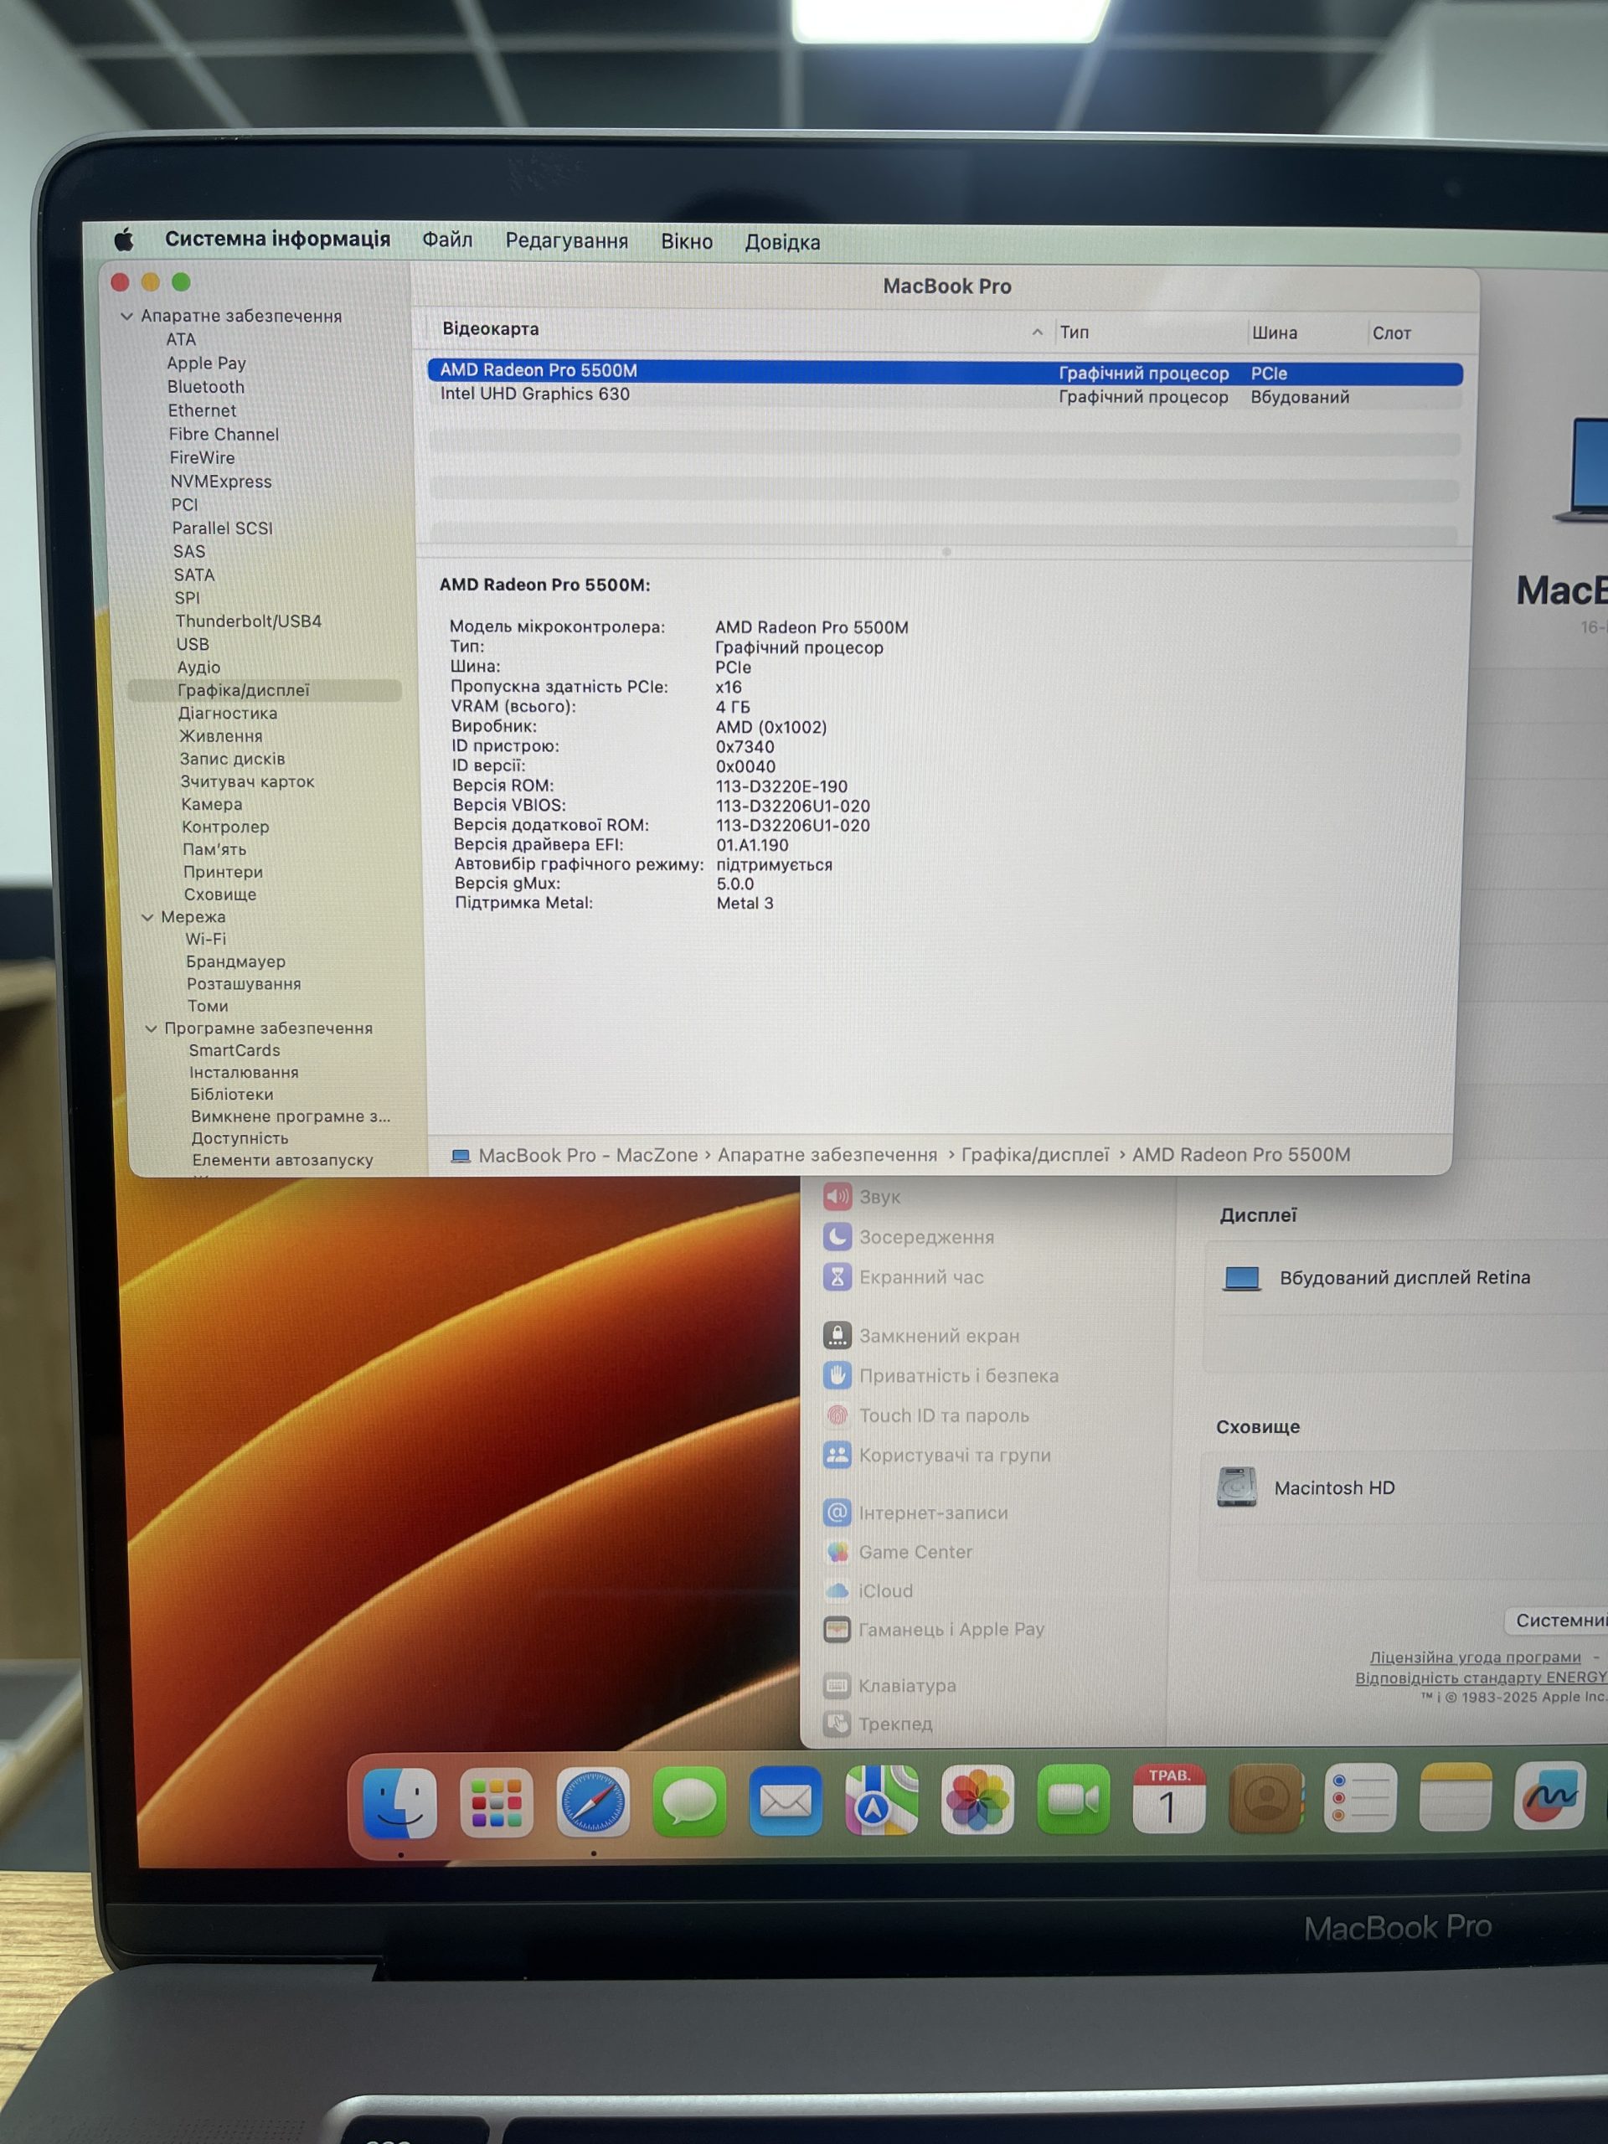Open the Системна інформація app menu
1608x2144 pixels.
pyautogui.click(x=277, y=239)
